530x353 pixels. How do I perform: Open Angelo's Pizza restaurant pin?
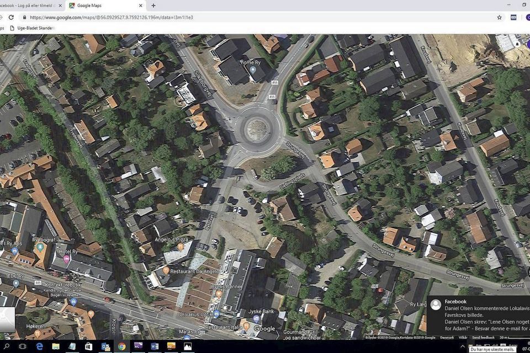pyautogui.click(x=181, y=247)
